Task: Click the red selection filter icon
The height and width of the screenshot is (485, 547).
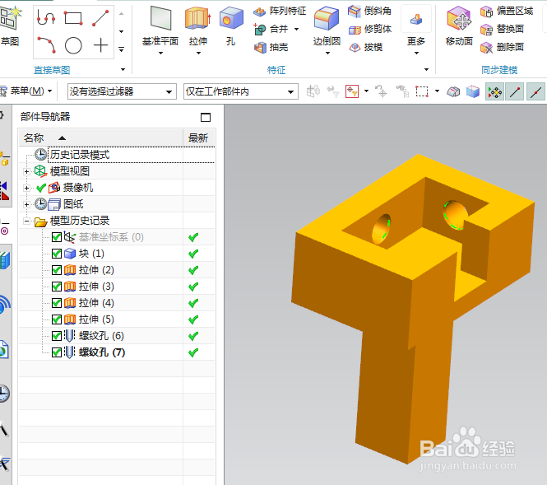Action: click(x=352, y=91)
